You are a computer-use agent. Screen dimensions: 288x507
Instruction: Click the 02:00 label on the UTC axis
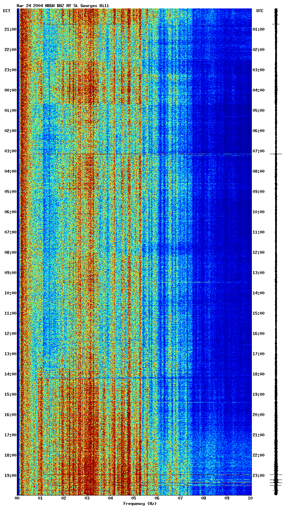point(258,50)
